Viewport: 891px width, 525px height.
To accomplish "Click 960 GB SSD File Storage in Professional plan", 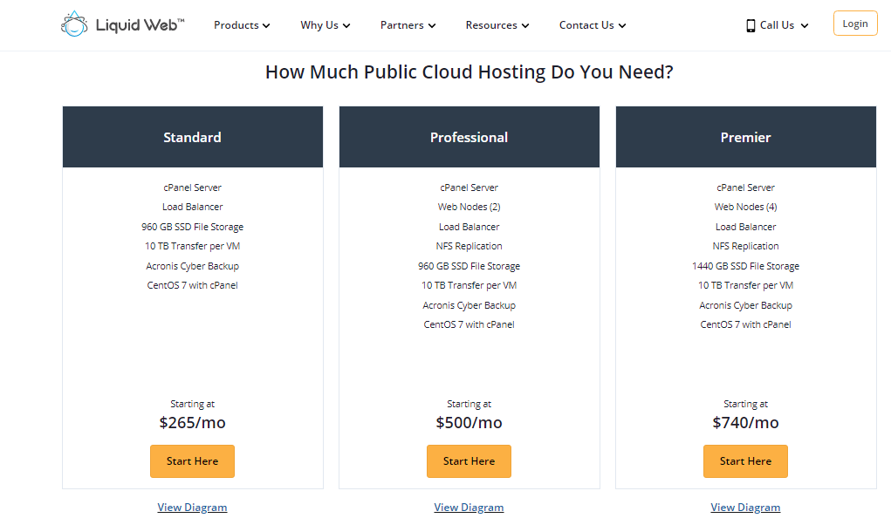I will tap(469, 266).
